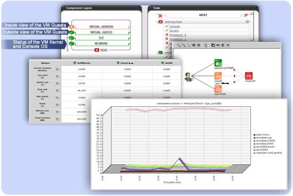Click the green check beside Network layer
This screenshot has width=293, height=196.
(x=71, y=44)
